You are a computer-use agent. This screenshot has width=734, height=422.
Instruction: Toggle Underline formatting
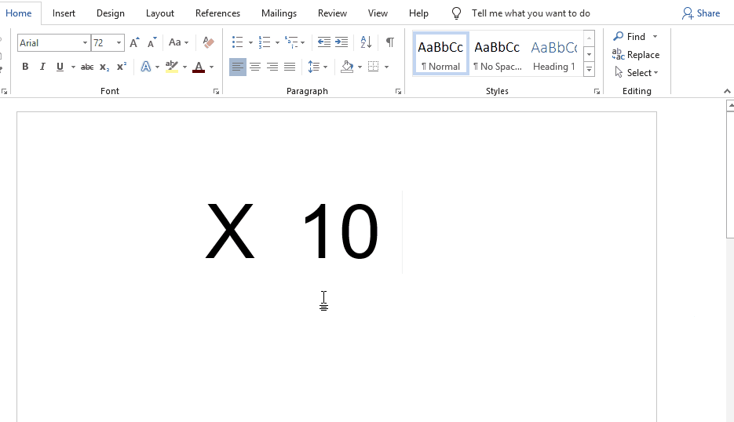60,67
